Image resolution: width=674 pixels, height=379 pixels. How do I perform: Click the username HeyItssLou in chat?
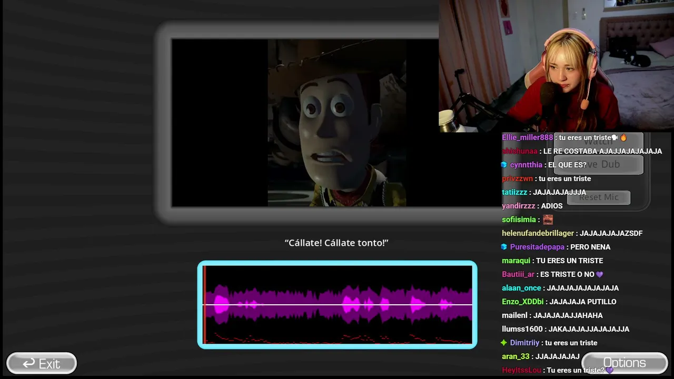pos(521,370)
